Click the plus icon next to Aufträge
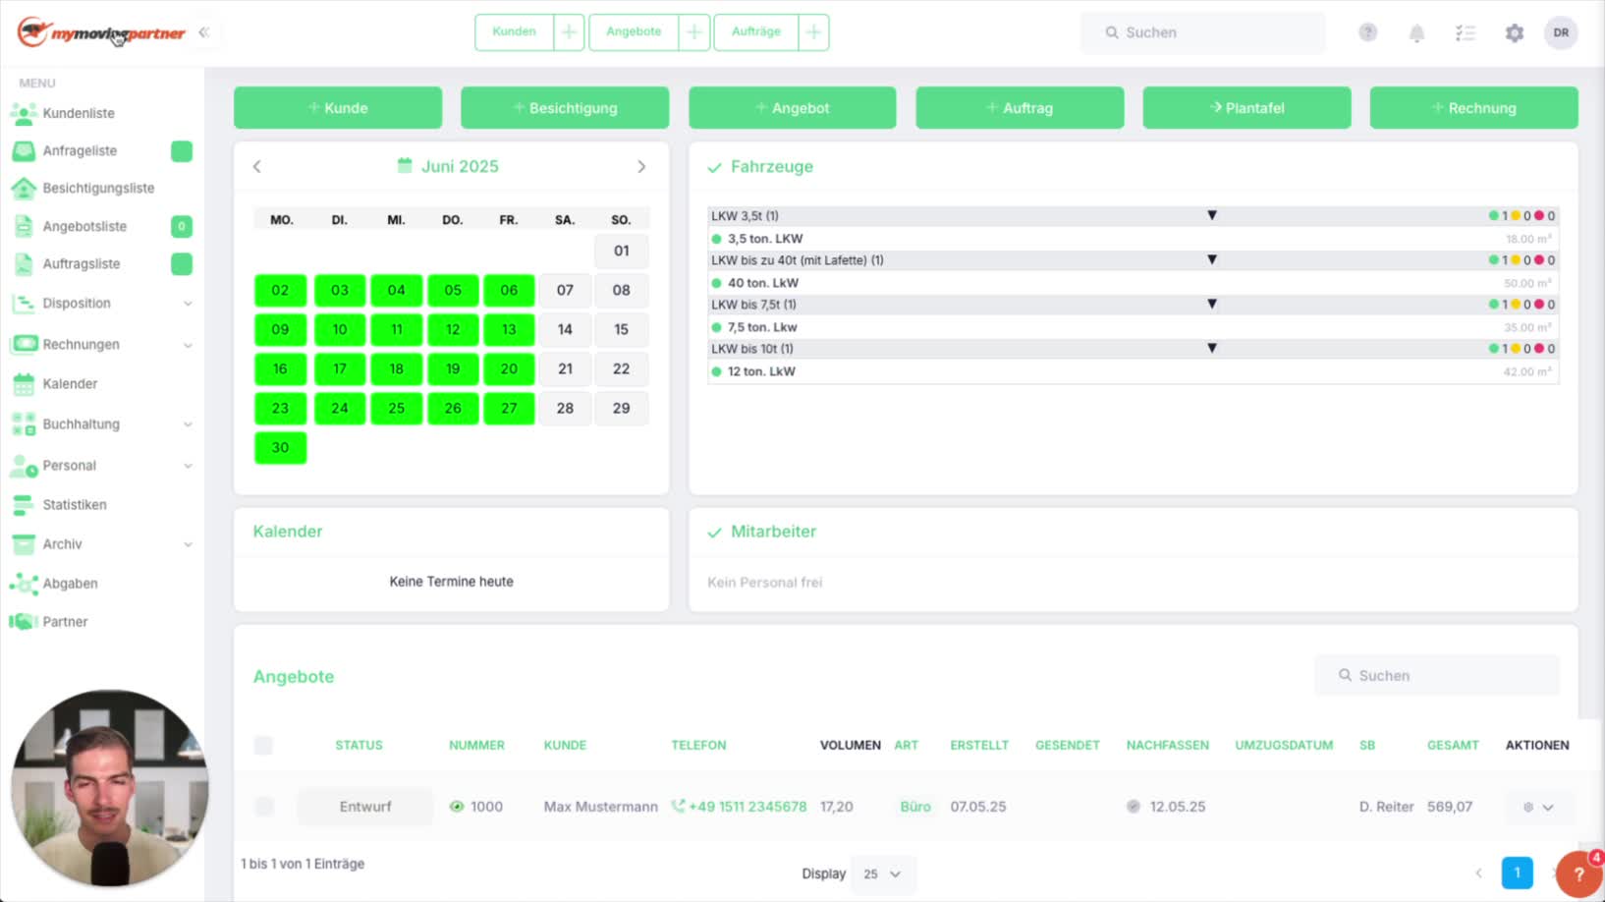1605x902 pixels. [x=813, y=31]
